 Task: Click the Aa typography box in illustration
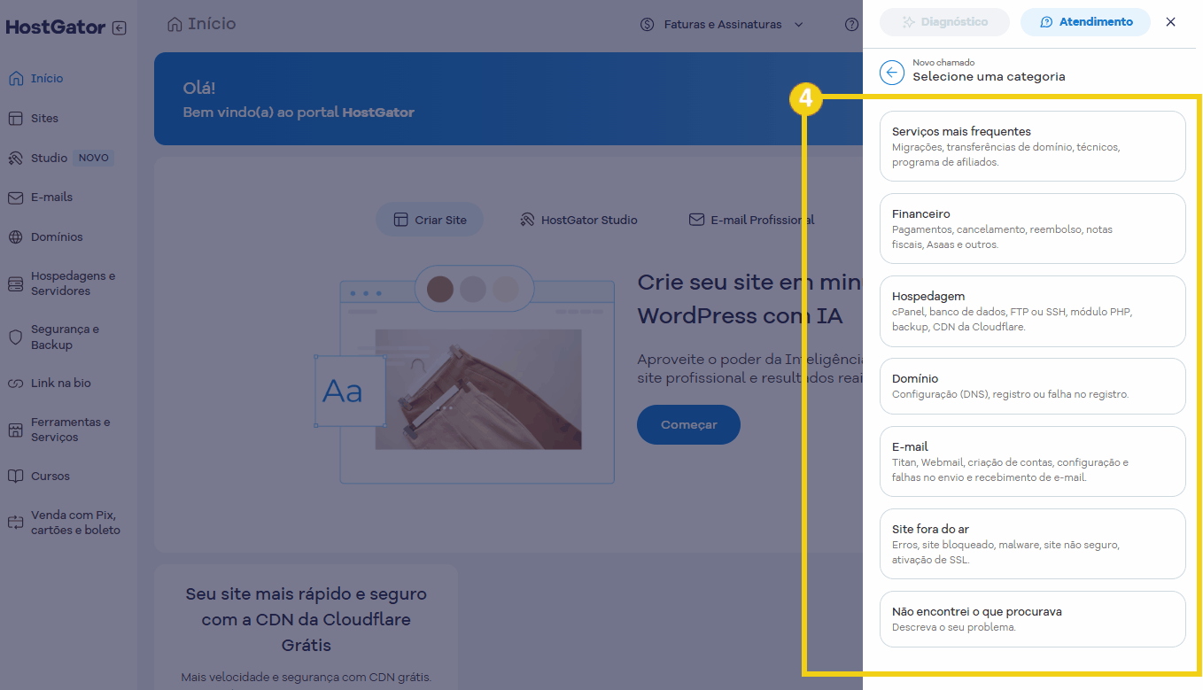[x=350, y=391]
